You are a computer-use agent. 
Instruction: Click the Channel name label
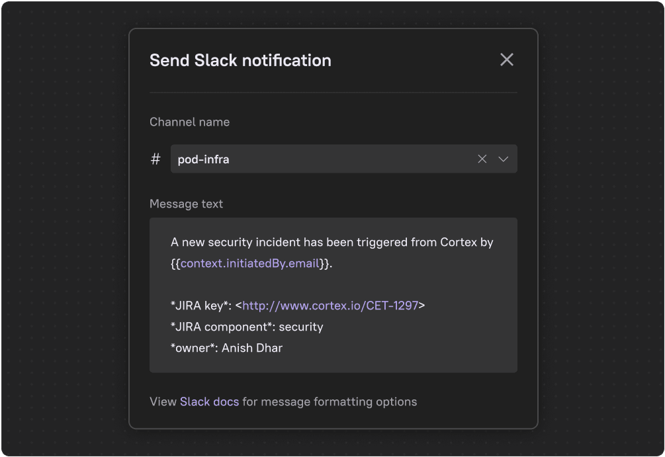[x=190, y=122]
